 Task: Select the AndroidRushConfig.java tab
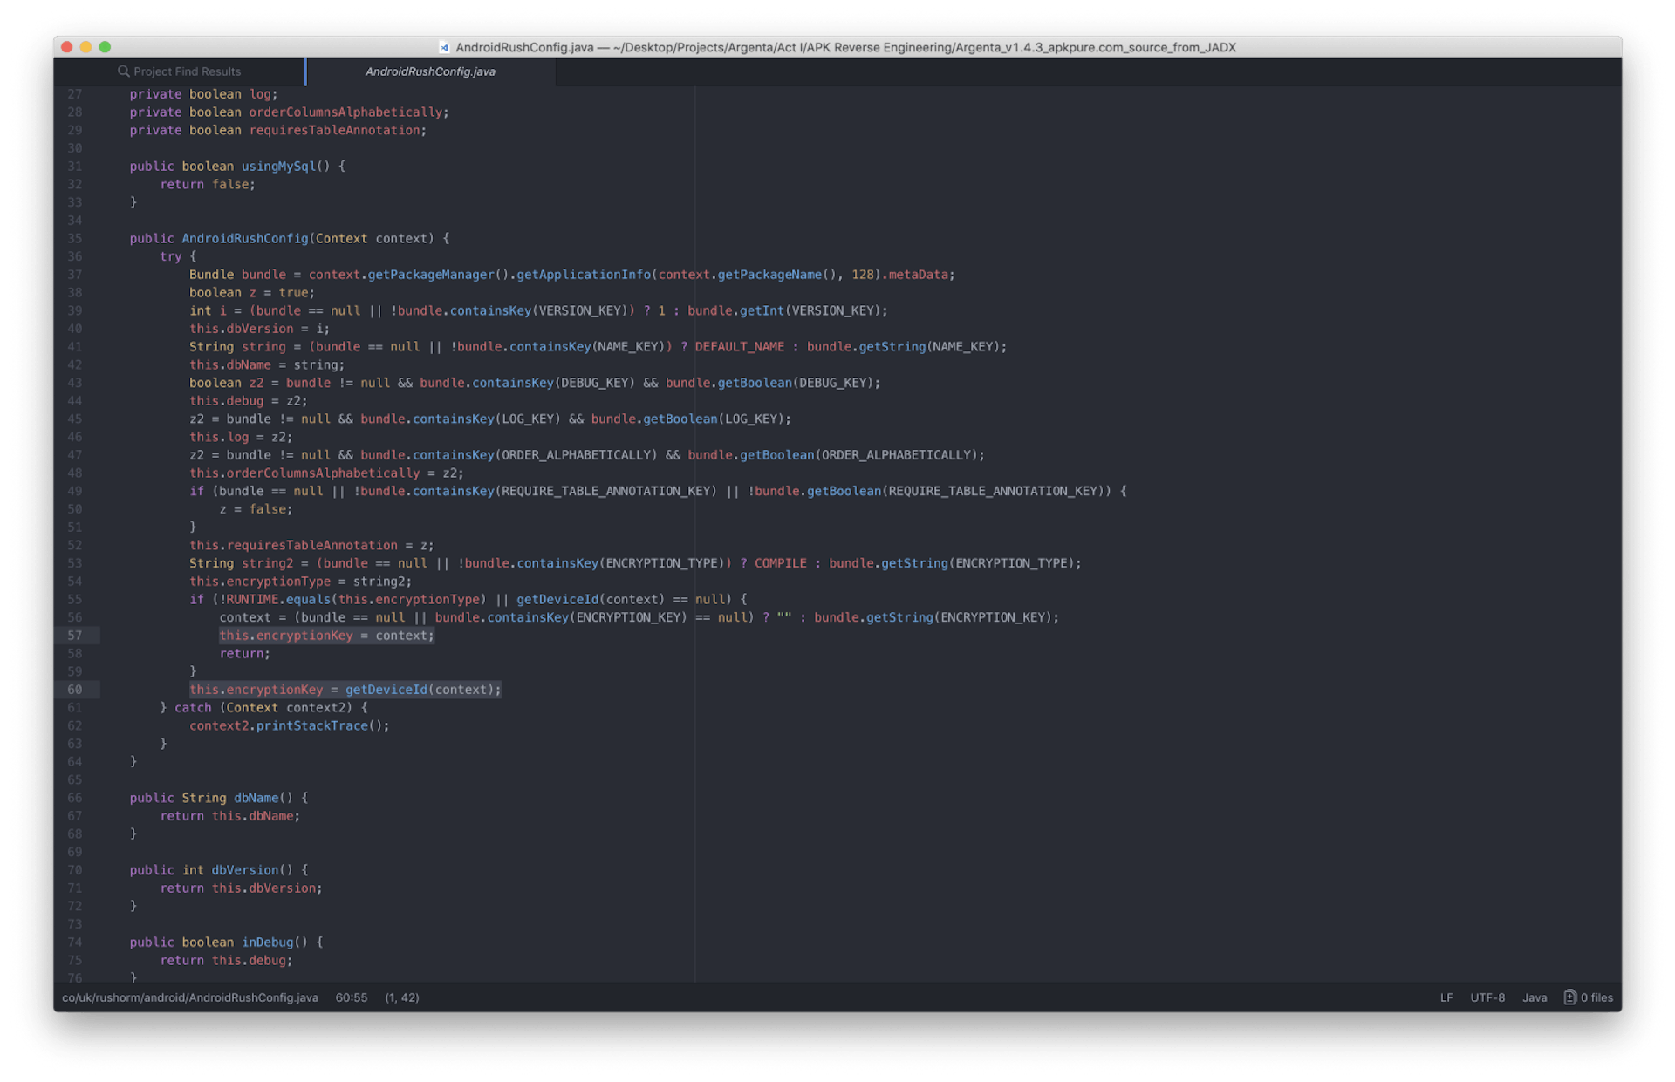tap(430, 71)
